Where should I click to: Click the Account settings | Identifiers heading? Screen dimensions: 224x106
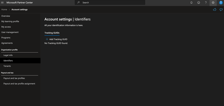(x=67, y=19)
